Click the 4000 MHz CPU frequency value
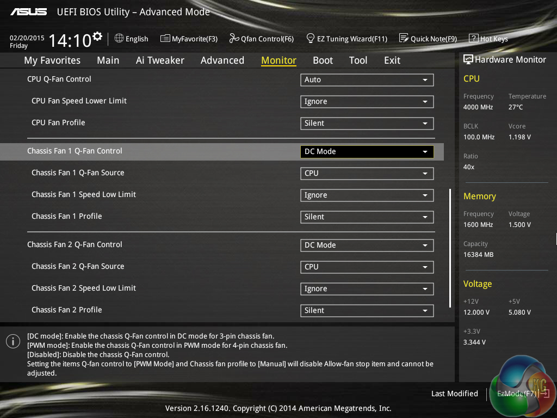Viewport: 557px width, 418px height. point(478,107)
